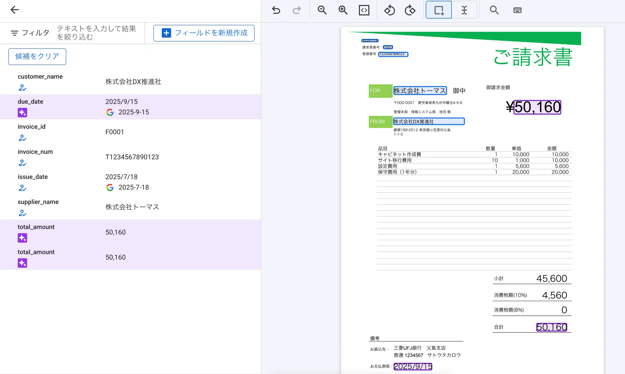Zoom in on the document
Viewport: 625px width, 374px height.
pyautogui.click(x=343, y=10)
